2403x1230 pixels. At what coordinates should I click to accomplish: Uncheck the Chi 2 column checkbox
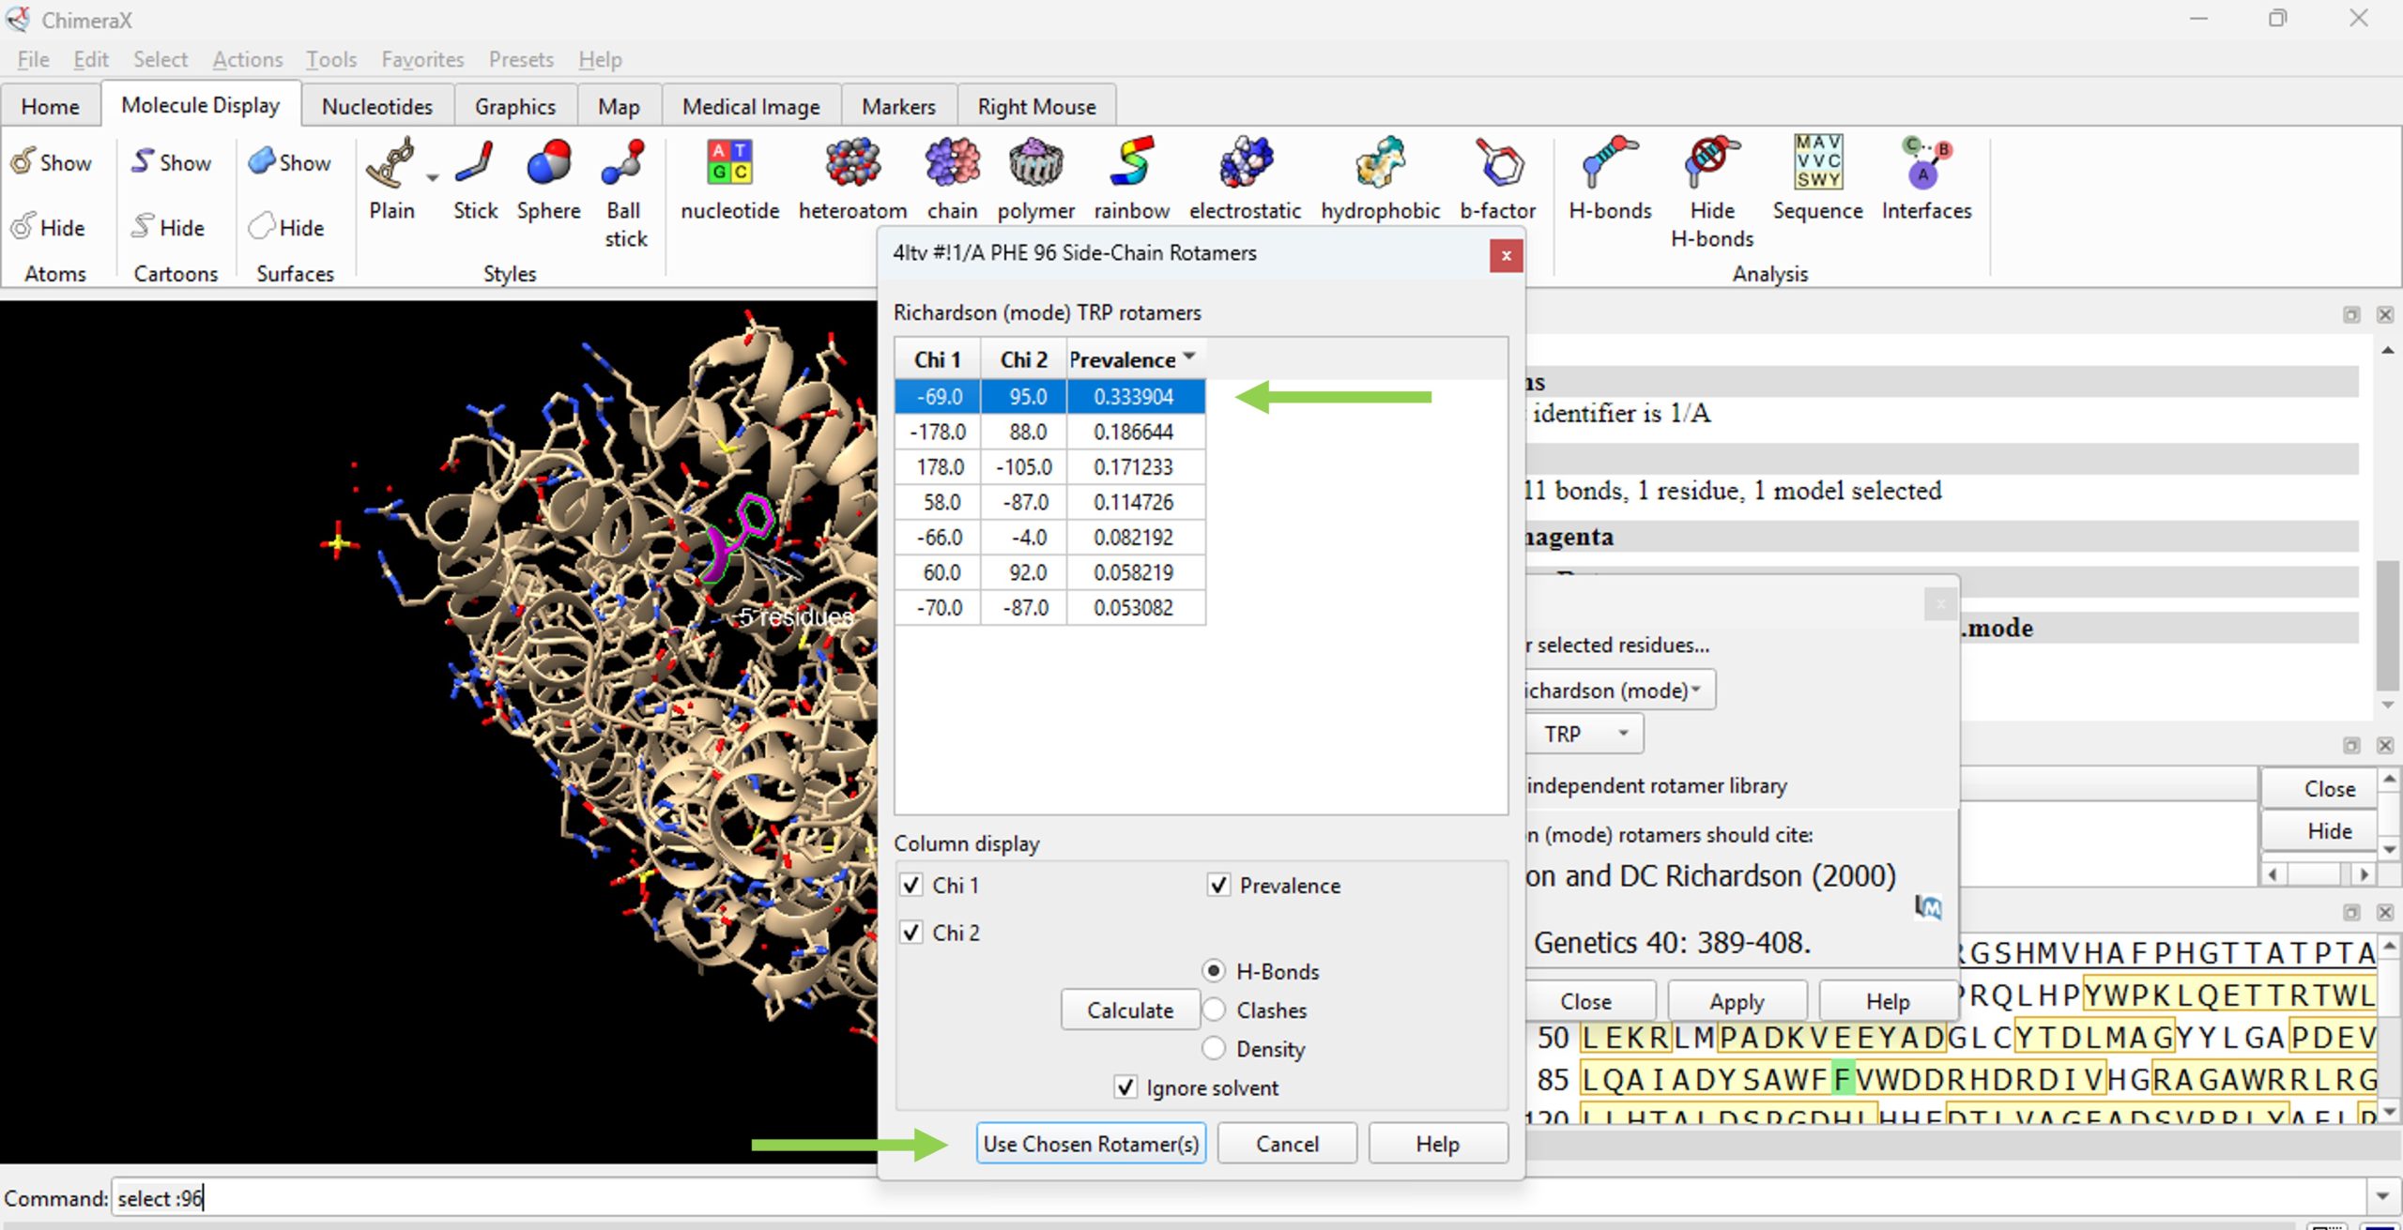[x=911, y=933]
